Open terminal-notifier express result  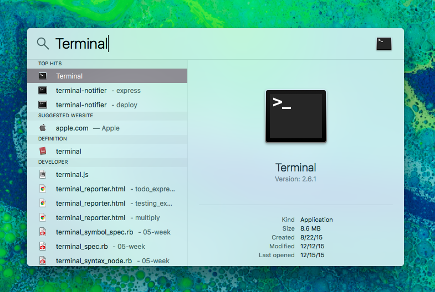tap(107, 91)
